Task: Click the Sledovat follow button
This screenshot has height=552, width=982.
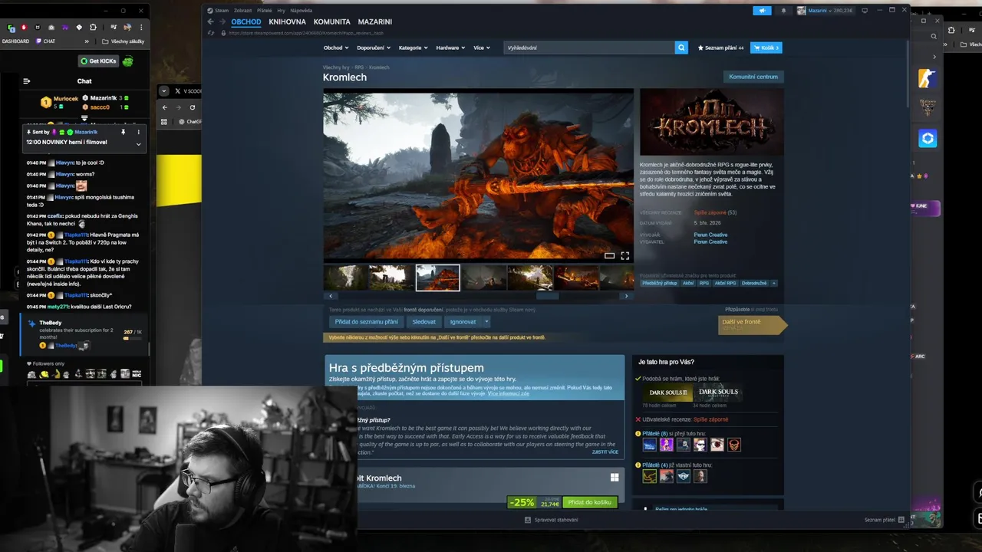Action: [x=423, y=322]
